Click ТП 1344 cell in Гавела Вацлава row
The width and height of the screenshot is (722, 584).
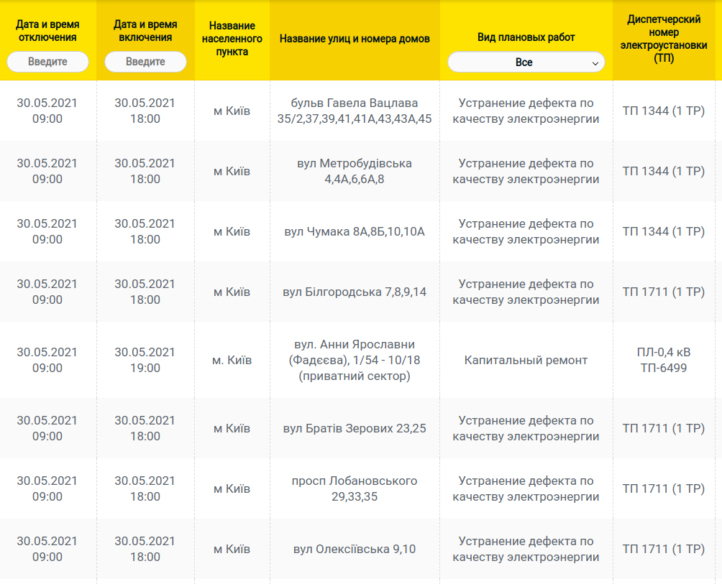coord(664,111)
